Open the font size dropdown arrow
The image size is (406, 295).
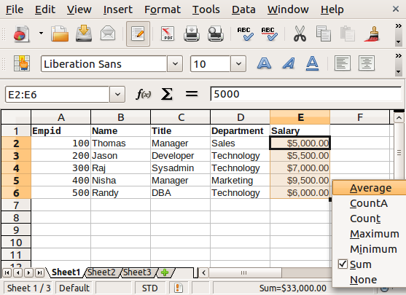click(238, 63)
